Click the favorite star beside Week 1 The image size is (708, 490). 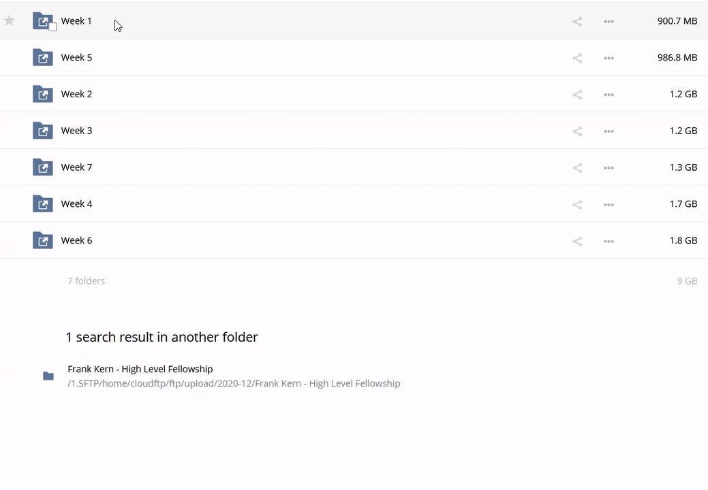pyautogui.click(x=9, y=21)
